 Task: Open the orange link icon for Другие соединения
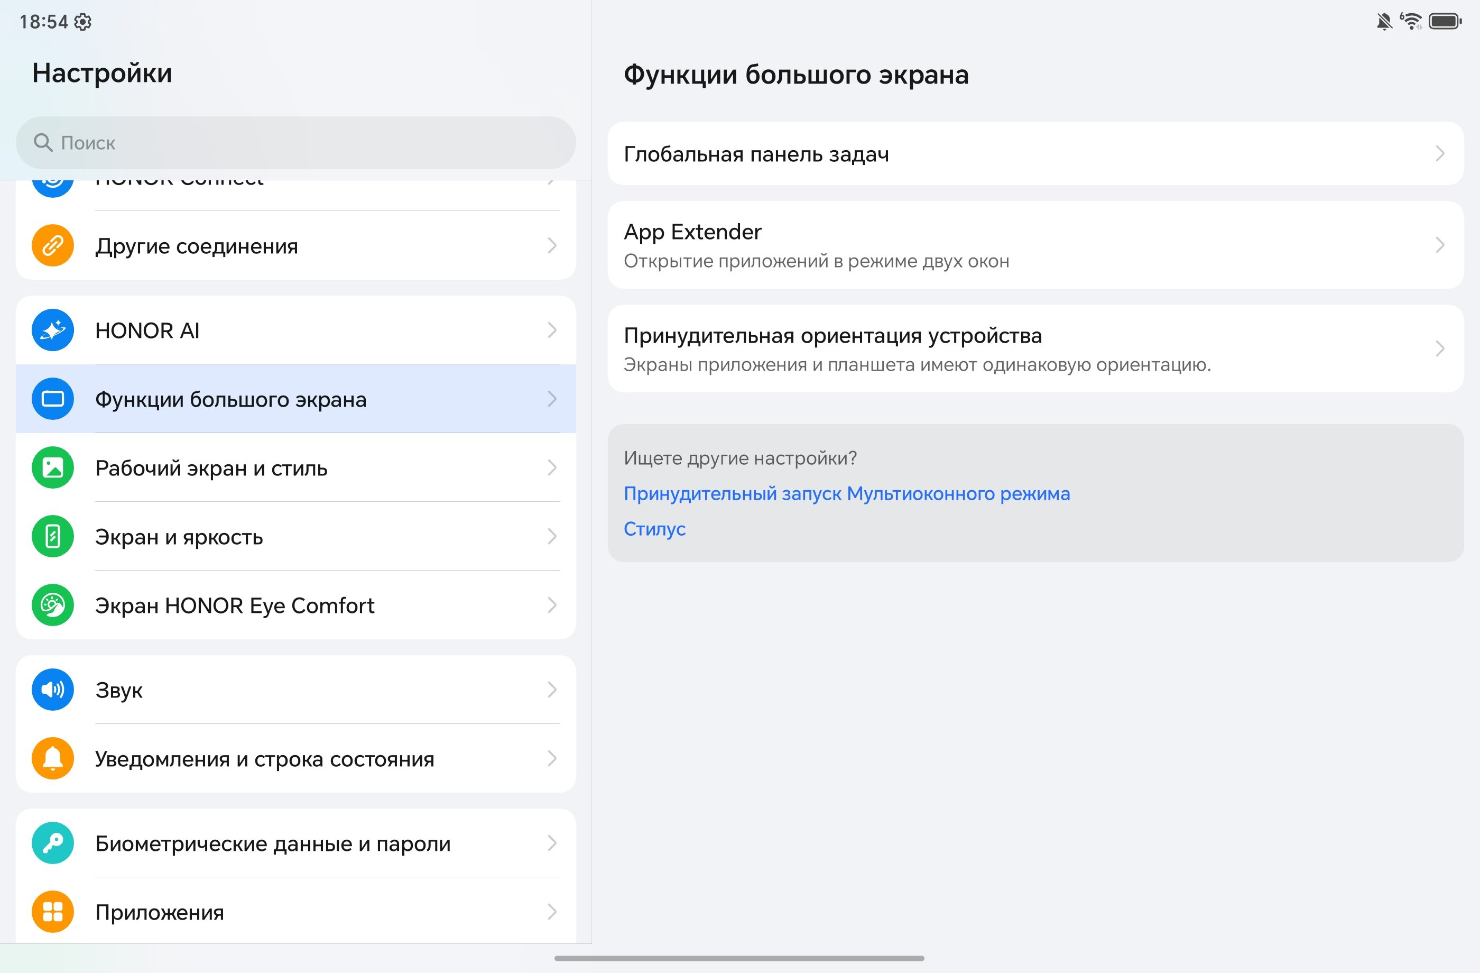coord(53,246)
